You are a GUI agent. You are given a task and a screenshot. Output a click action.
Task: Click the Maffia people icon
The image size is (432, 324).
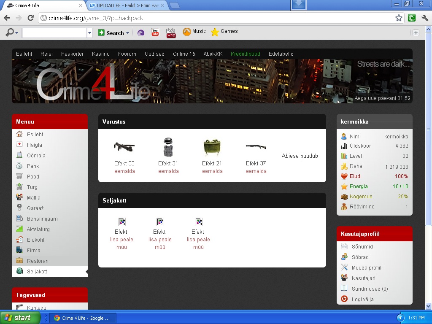(x=19, y=197)
